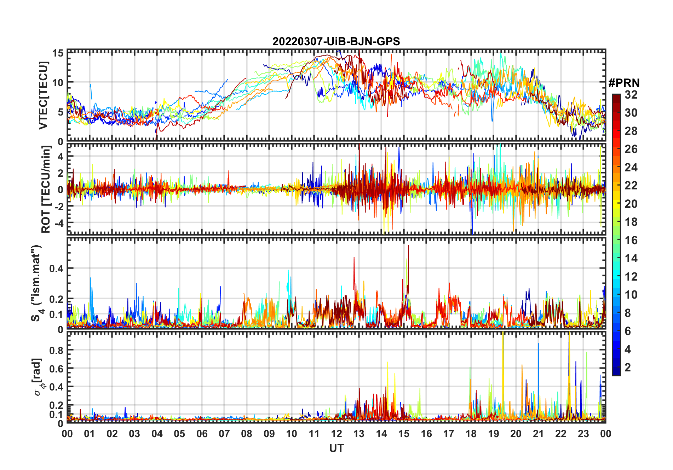The height and width of the screenshot is (470, 673).
Task: Click x-axis tick label 23
Action: pyautogui.click(x=583, y=434)
